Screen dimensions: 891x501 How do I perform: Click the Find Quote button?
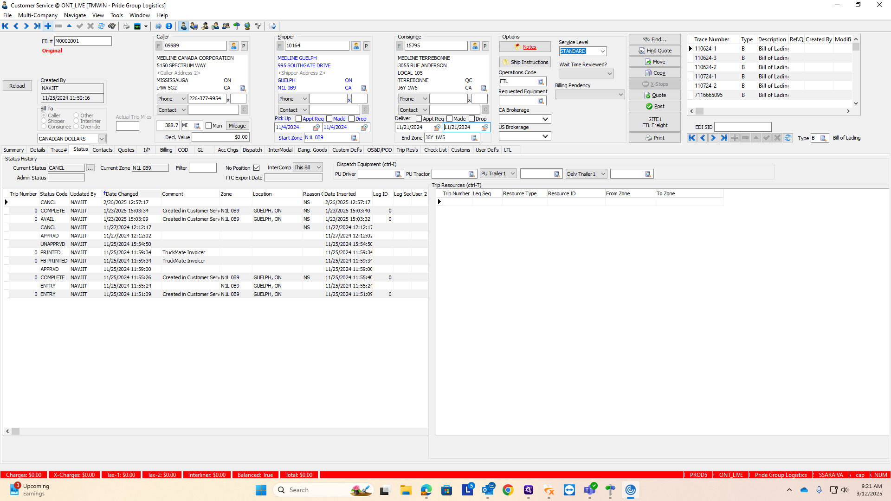(654, 51)
